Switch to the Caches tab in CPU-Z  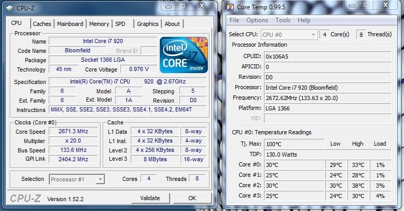[x=42, y=24]
